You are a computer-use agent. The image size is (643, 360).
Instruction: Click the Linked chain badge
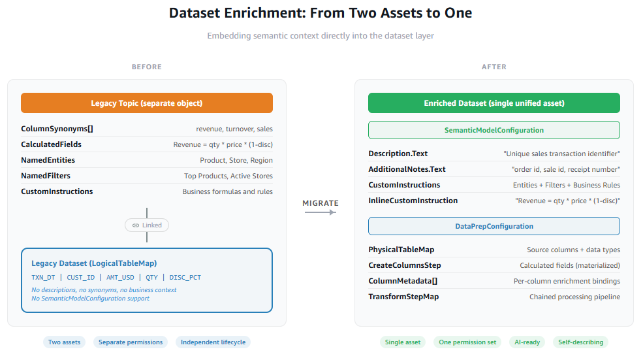[147, 225]
